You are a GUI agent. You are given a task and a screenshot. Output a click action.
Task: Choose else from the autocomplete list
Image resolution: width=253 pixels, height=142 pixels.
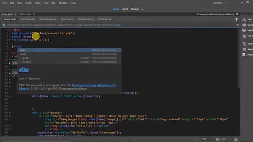[70, 50]
